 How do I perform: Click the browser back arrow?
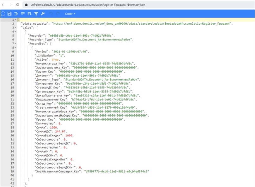tap(3, 5)
